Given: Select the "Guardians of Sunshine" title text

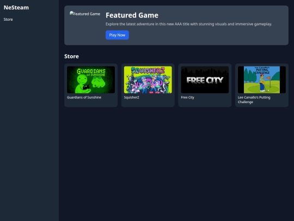Looking at the screenshot, I should click(84, 97).
